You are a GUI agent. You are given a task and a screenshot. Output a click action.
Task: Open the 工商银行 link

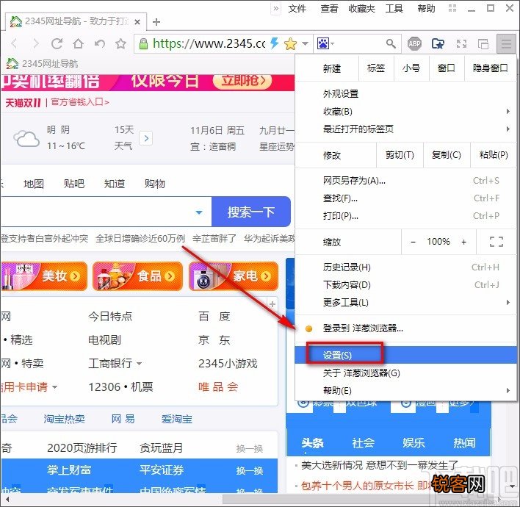pos(110,364)
